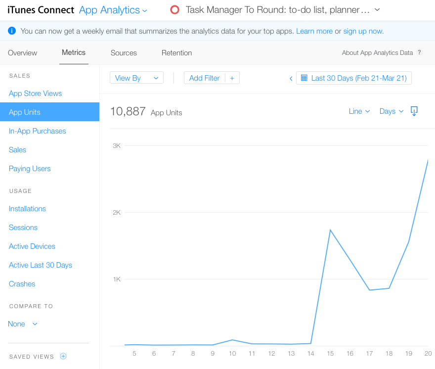435x369 pixels.
Task: Click the previous period arrow
Action: click(x=291, y=79)
